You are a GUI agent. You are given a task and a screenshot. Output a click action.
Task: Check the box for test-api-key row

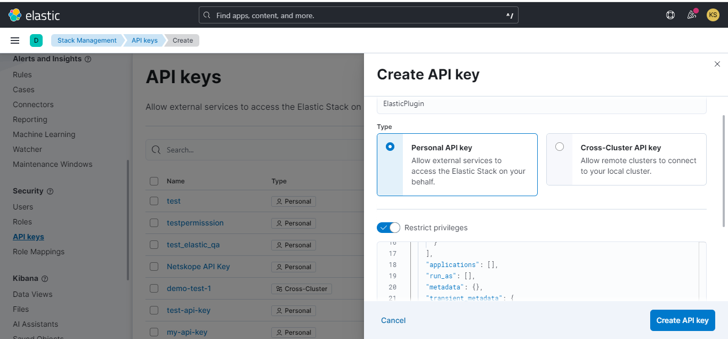pos(154,310)
